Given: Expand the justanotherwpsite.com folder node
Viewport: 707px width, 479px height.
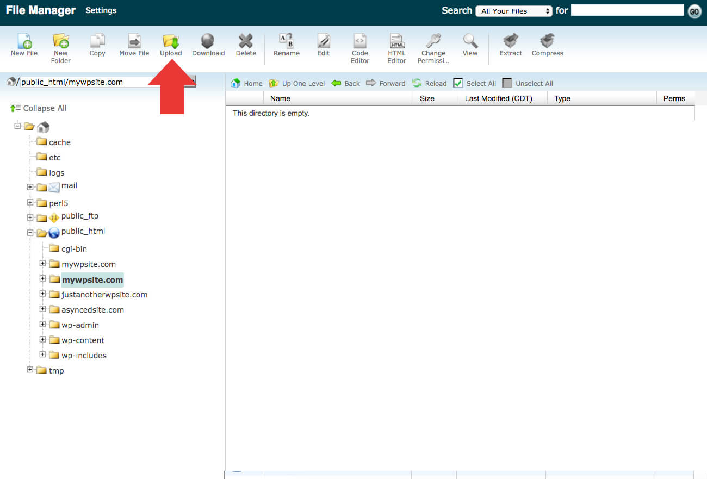Looking at the screenshot, I should (42, 294).
